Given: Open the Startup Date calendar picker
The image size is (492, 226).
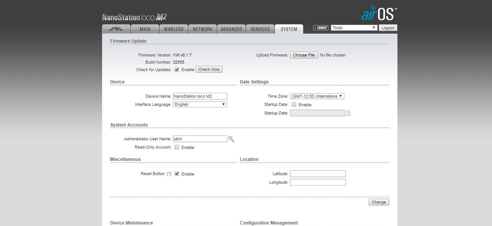Looking at the screenshot, I should 347,113.
